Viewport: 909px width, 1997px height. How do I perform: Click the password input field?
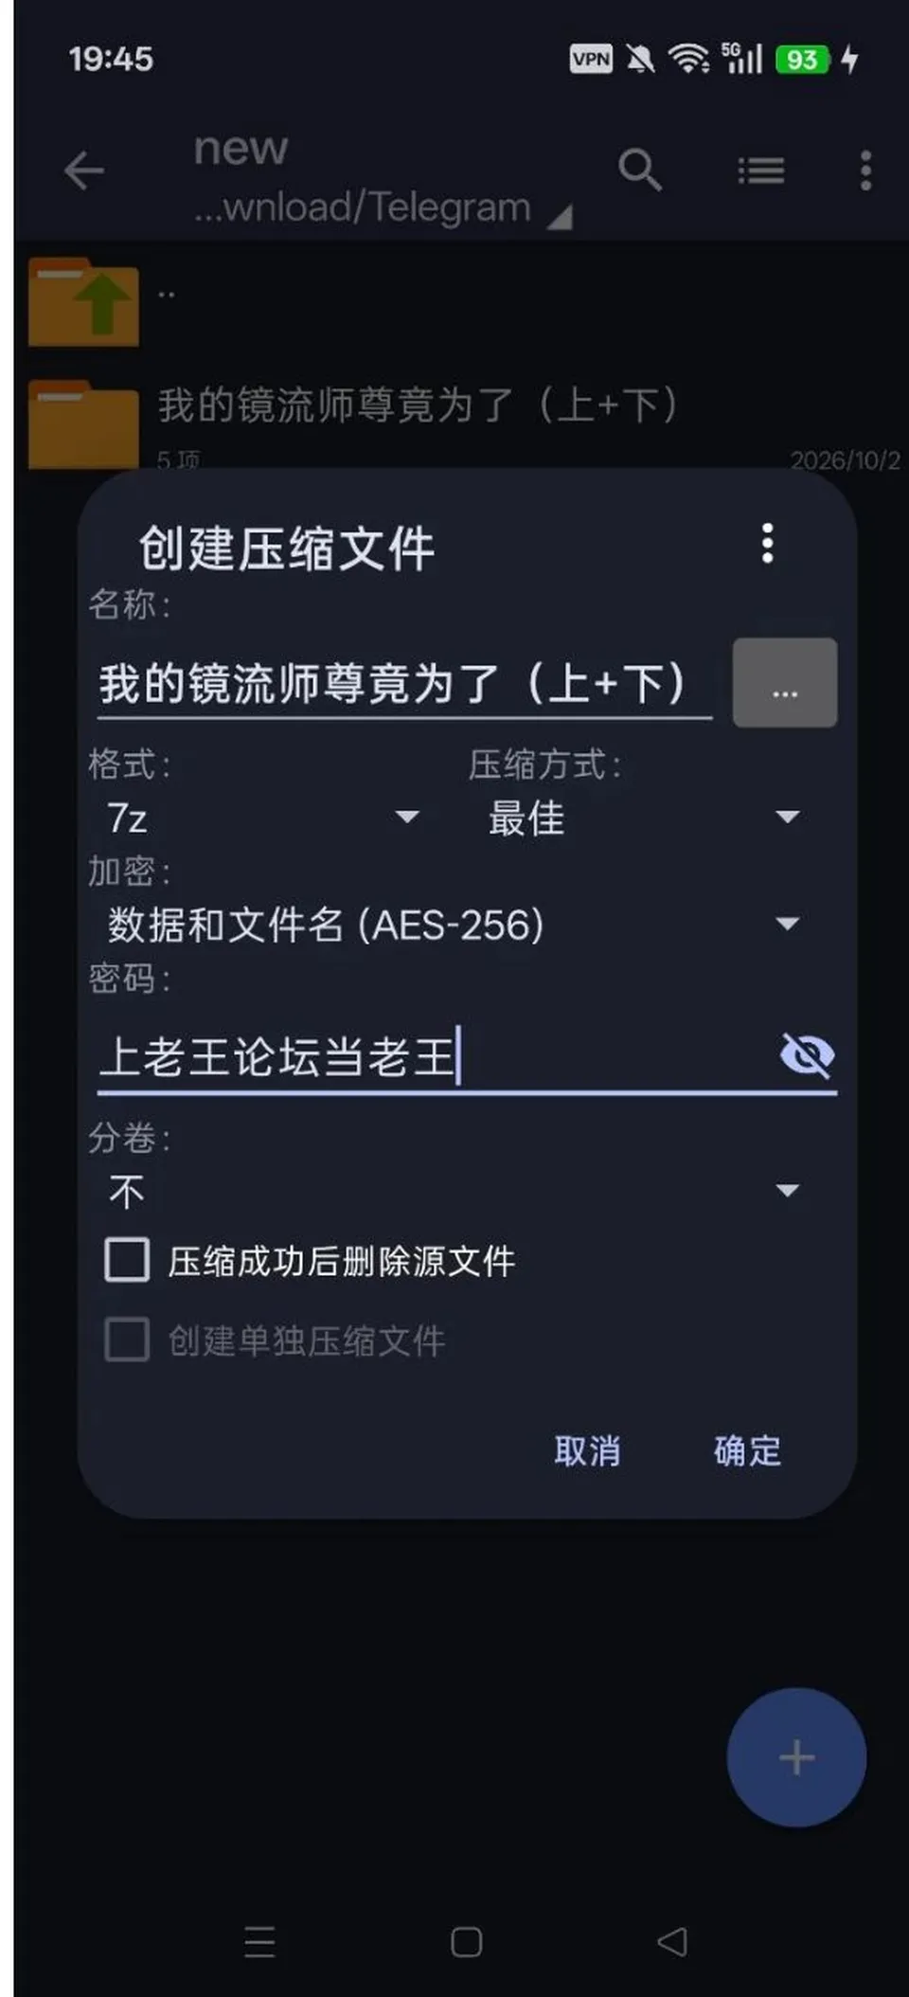pyautogui.click(x=436, y=1056)
